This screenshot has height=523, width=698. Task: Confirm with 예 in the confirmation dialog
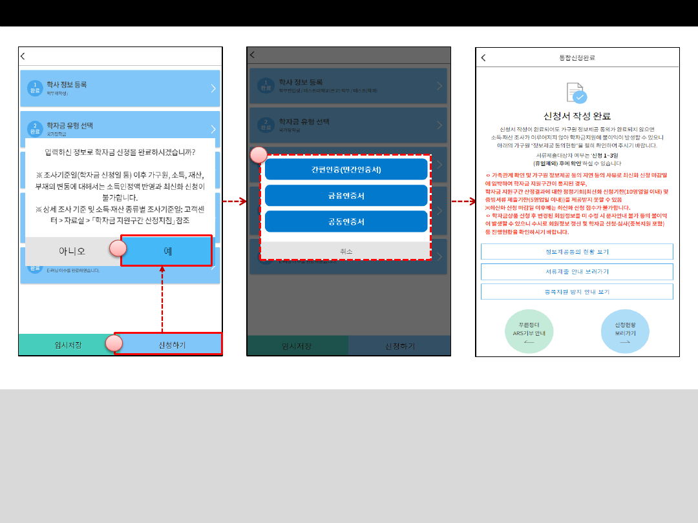(x=167, y=251)
